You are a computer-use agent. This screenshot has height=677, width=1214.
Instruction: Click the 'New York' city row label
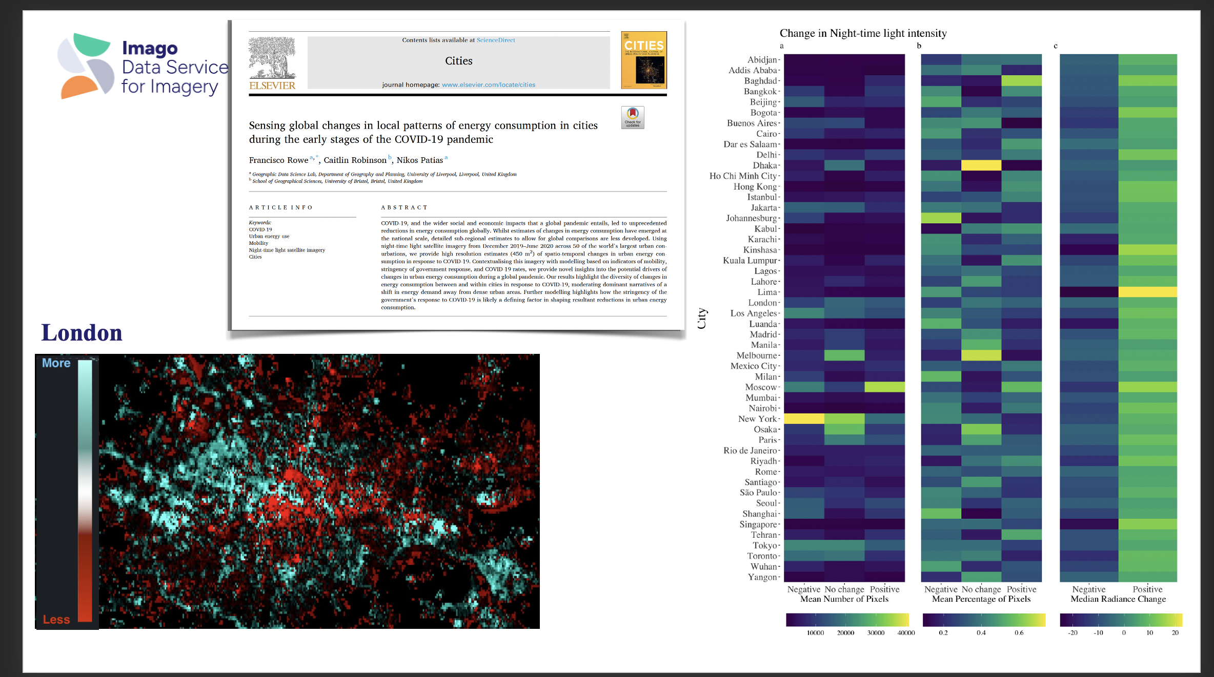click(758, 418)
